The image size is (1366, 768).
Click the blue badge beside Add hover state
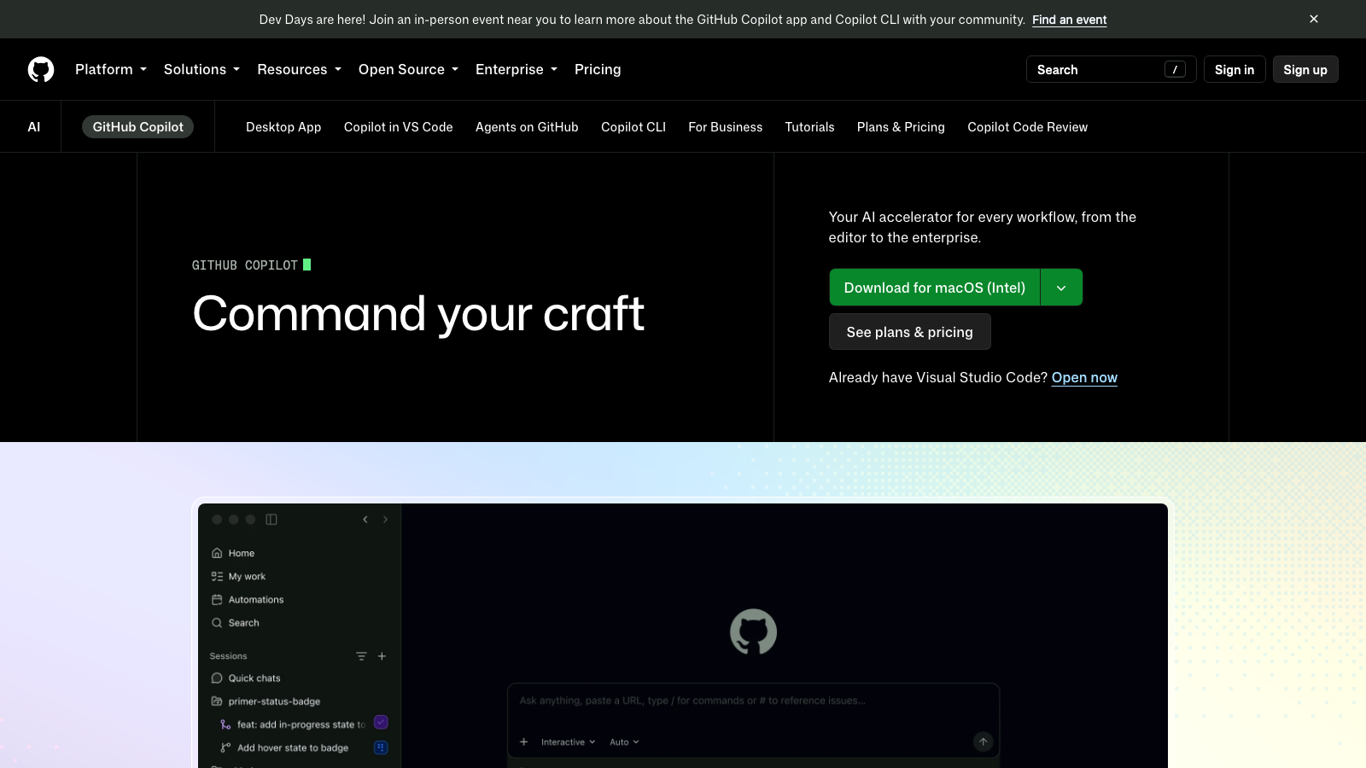381,748
